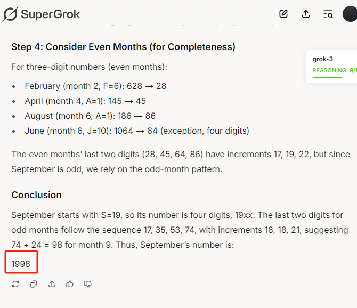This screenshot has width=357, height=308.
Task: Share conversation using top upload icon
Action: pos(306,14)
